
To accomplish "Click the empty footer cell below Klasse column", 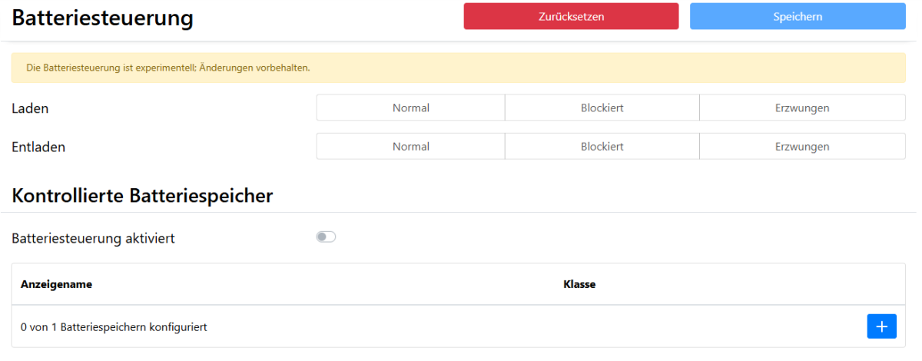I will click(x=691, y=327).
